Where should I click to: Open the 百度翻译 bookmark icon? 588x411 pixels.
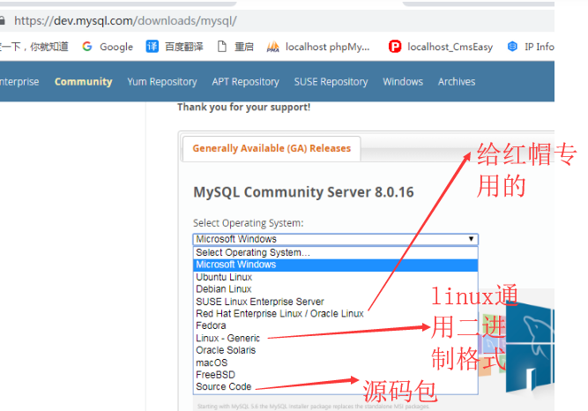[x=152, y=47]
